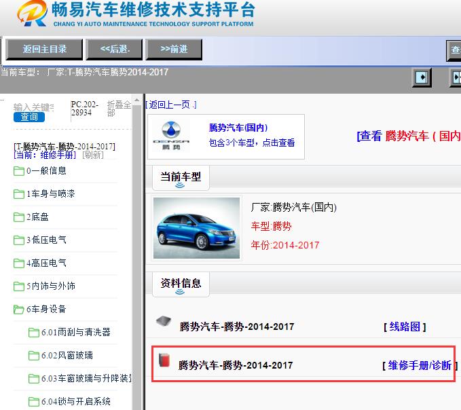Click the tree panel scroll-up arrow
Screen dimensions: 461x410
136,100
